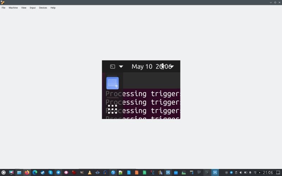Open Steam from the taskbar
This screenshot has width=282, height=176.
[x=43, y=172]
